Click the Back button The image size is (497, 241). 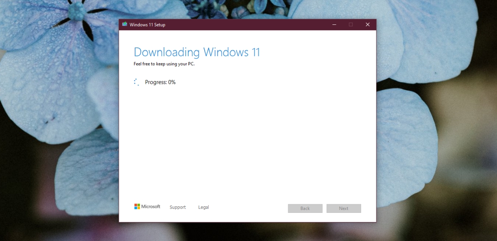tap(305, 208)
